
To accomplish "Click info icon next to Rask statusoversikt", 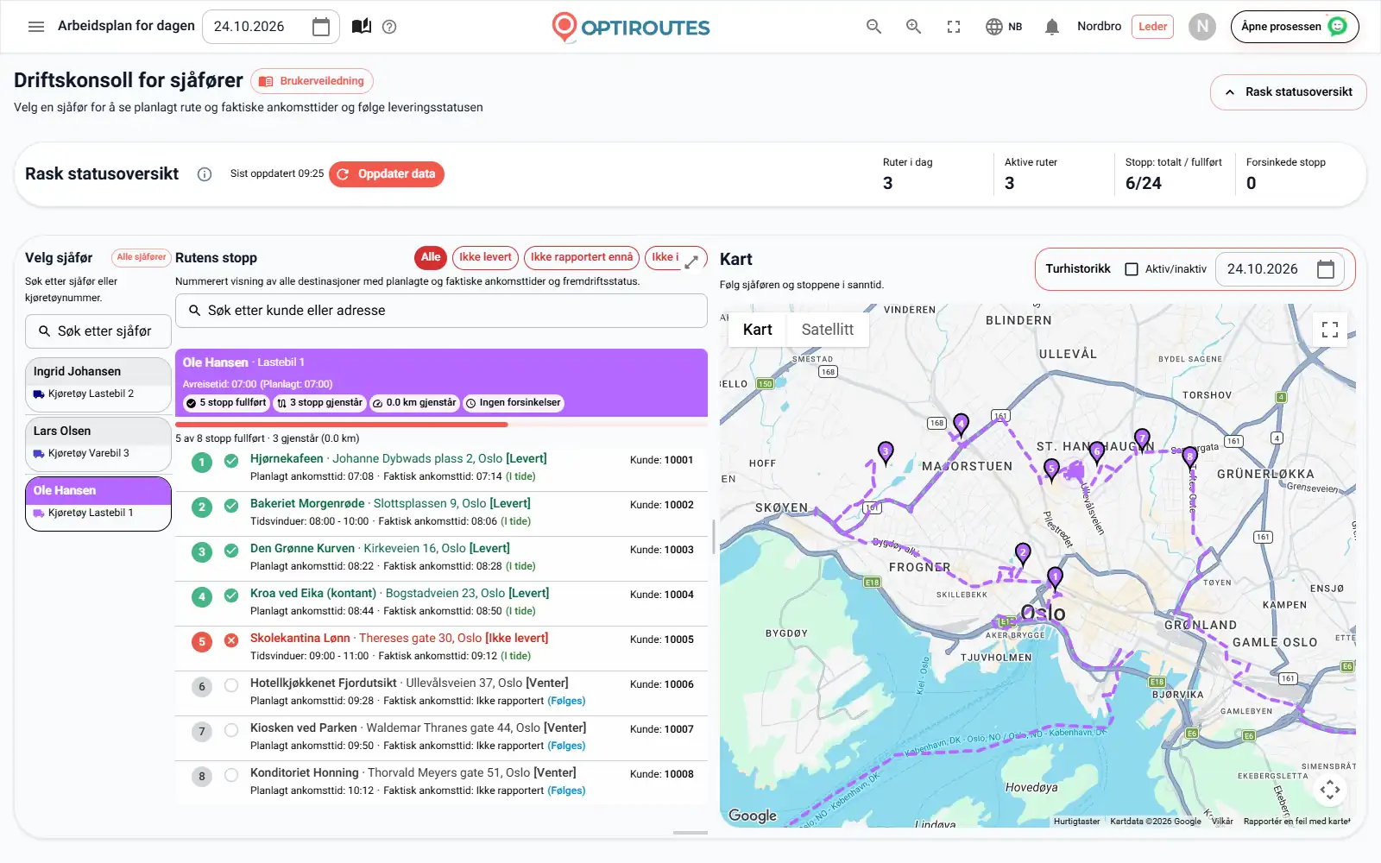I will click(205, 174).
